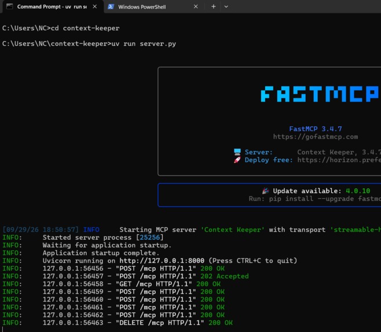Switch to the Command Prompt tab
The image size is (381, 332).
53,6
